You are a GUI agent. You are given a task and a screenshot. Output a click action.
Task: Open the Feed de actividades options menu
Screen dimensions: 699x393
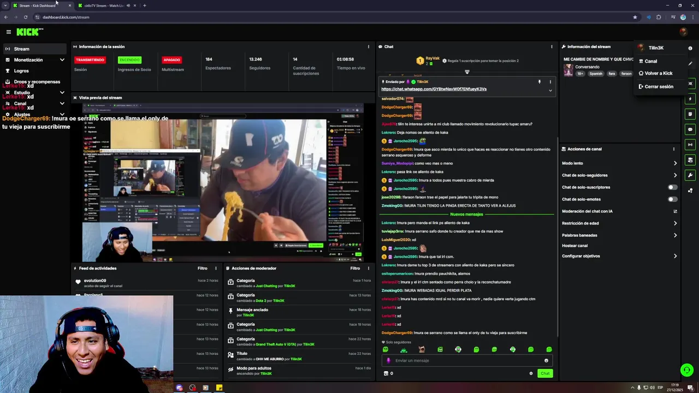coord(216,268)
